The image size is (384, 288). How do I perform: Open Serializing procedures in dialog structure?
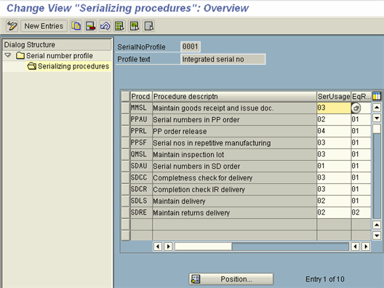click(x=68, y=66)
